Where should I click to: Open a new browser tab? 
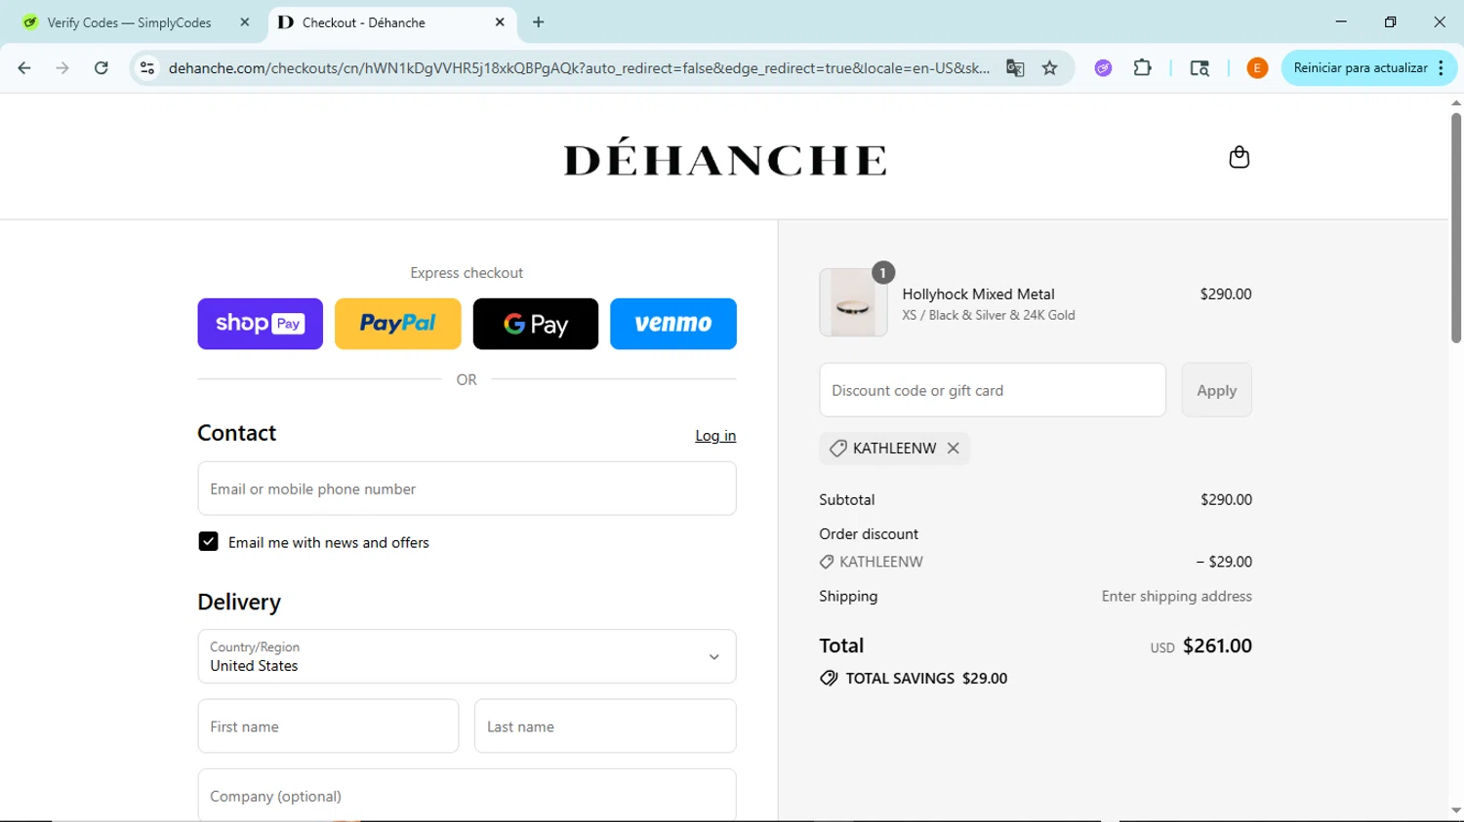pos(538,21)
